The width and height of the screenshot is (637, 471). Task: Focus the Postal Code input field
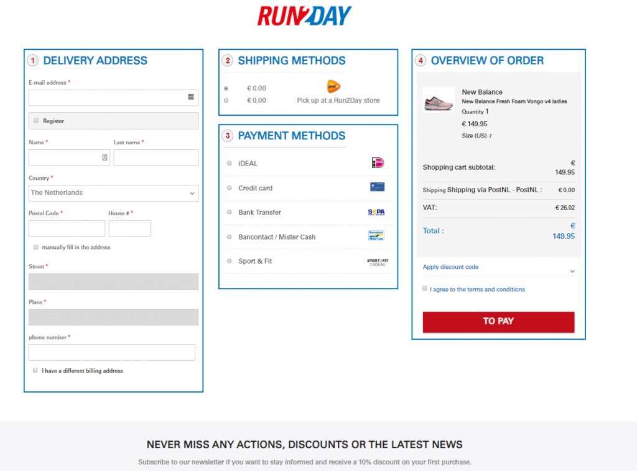click(x=67, y=228)
